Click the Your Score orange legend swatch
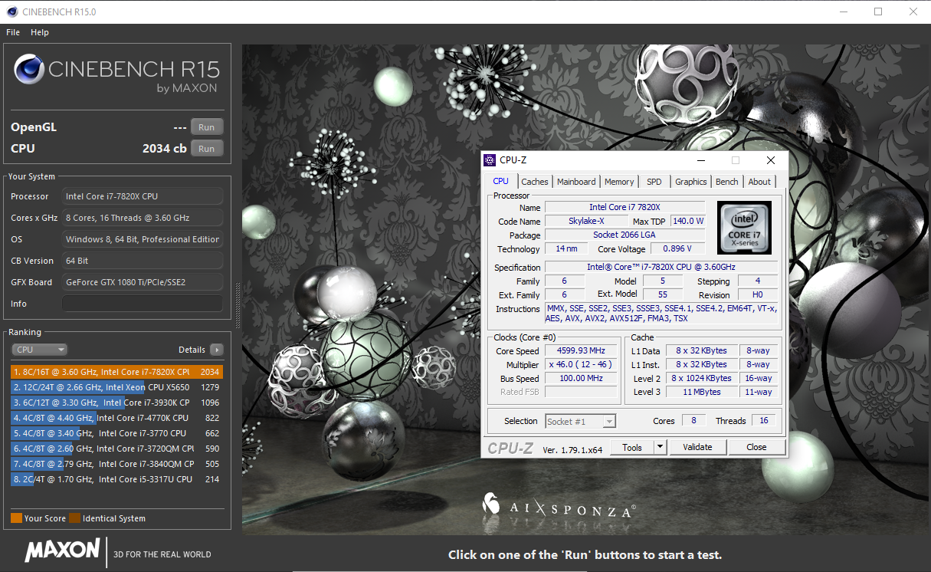The width and height of the screenshot is (931, 572). 16,518
